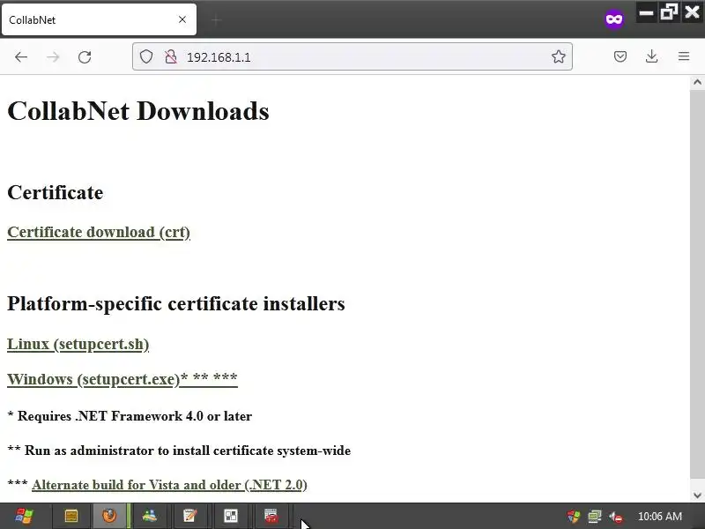Click the muted volume tray icon
705x529 pixels.
[x=616, y=517]
